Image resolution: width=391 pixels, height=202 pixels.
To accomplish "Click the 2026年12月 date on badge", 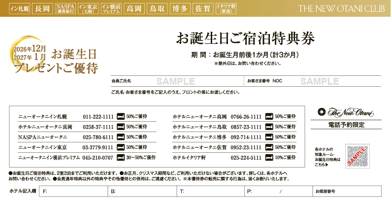I will tap(30, 48).
